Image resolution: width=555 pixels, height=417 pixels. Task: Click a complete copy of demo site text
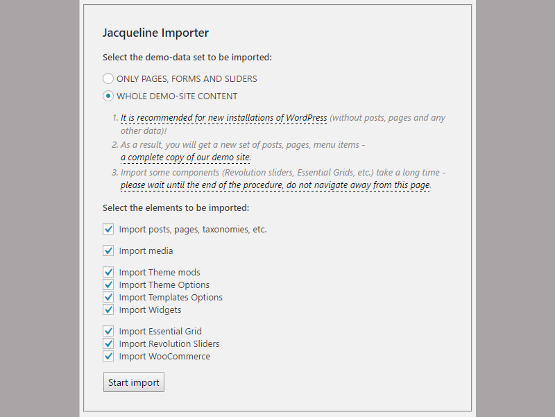tap(185, 158)
